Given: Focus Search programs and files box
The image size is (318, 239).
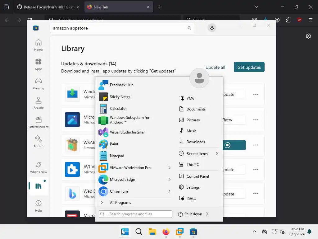Looking at the screenshot, I should pos(135,214).
